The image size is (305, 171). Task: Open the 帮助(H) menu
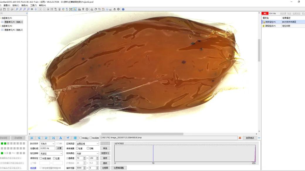[43, 6]
